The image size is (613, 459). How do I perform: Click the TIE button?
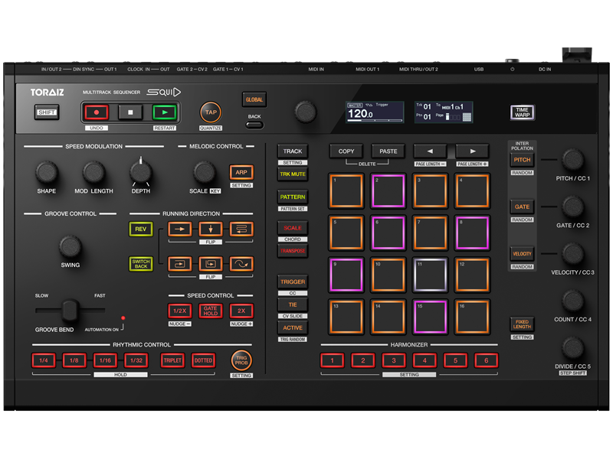click(x=293, y=304)
